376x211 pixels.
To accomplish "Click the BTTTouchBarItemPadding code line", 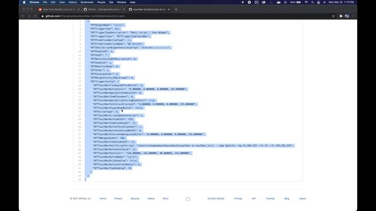I will pos(112,168).
